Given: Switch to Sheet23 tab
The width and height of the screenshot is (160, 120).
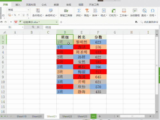Looking at the screenshot, I should [x=82, y=116].
